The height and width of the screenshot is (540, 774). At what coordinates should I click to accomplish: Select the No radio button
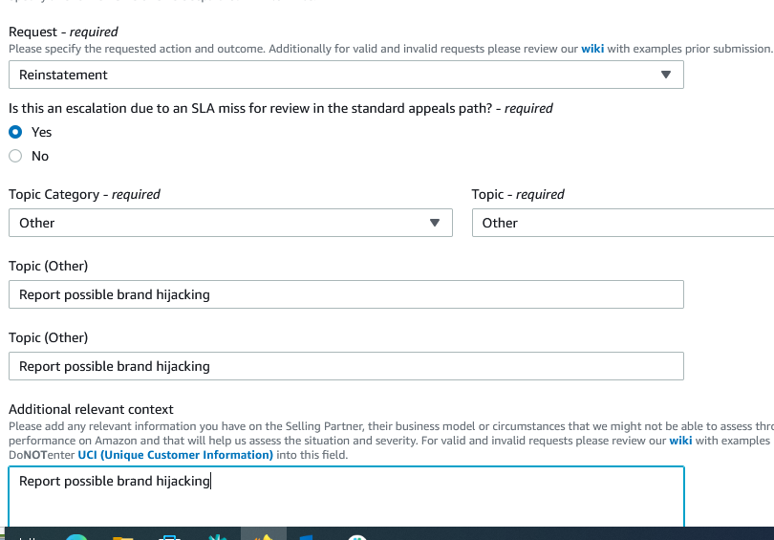click(x=15, y=156)
